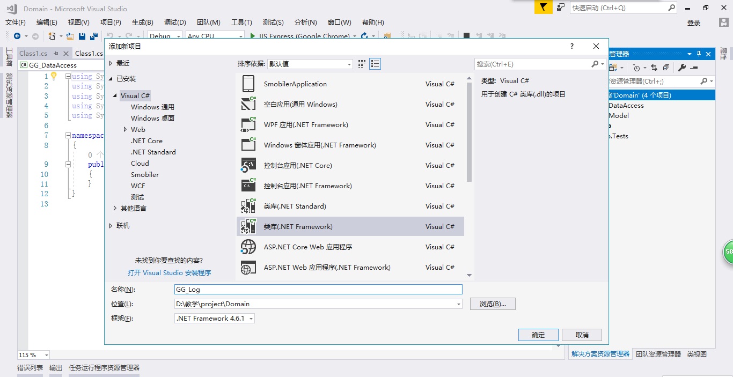Screen dimensions: 733x377
Task: Expand the 最近 tree node
Action: (111, 63)
